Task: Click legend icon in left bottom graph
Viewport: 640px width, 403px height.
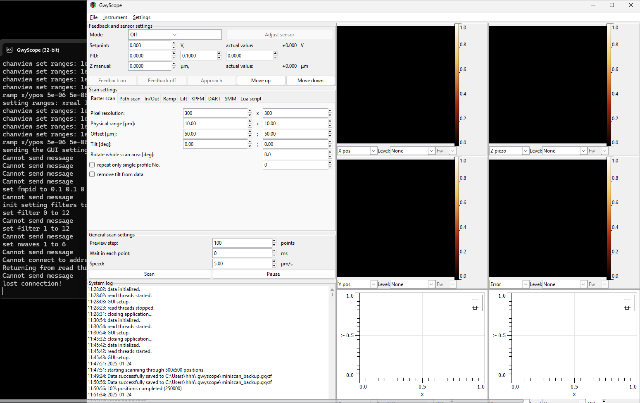Action: (x=476, y=303)
